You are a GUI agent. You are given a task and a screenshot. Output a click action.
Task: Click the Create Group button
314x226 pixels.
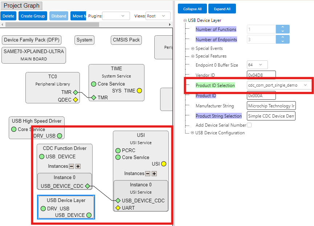pyautogui.click(x=33, y=16)
